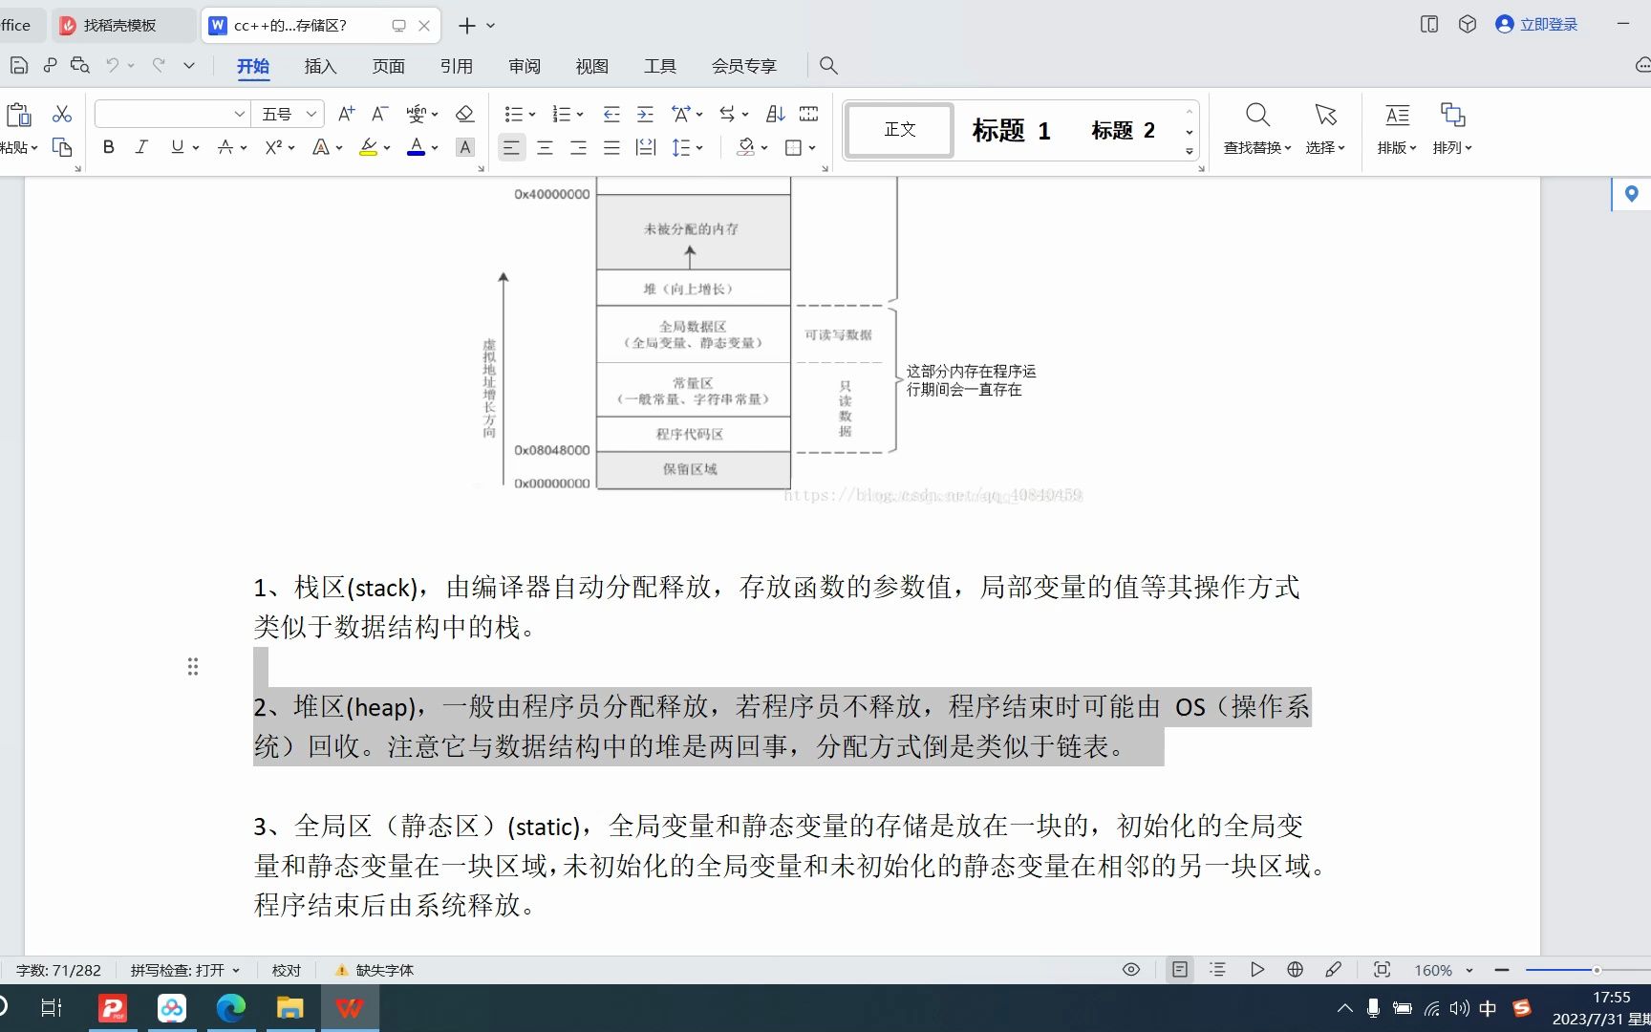Click the Format Painter icon

pyautogui.click(x=62, y=147)
